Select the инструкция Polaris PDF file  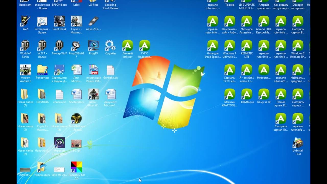click(93, 70)
